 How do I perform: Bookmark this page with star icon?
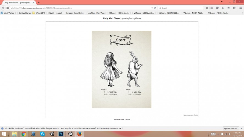(x=207, y=8)
